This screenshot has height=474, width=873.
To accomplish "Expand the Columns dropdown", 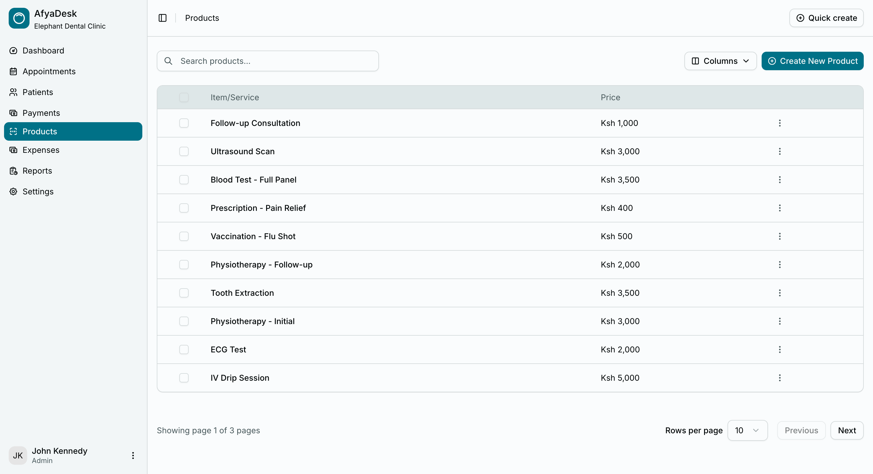I will [x=720, y=61].
